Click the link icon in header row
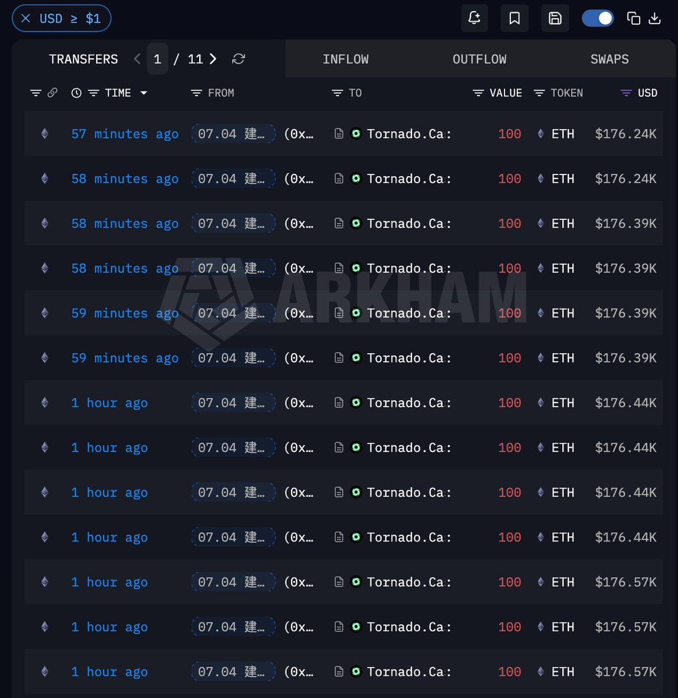The width and height of the screenshot is (678, 698). (52, 92)
